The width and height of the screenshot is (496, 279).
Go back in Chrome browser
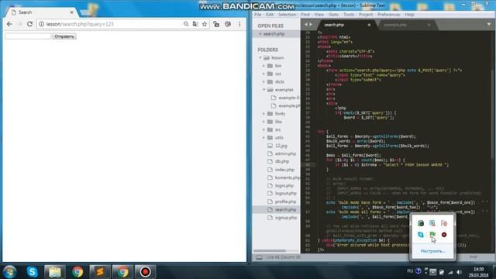coord(9,24)
